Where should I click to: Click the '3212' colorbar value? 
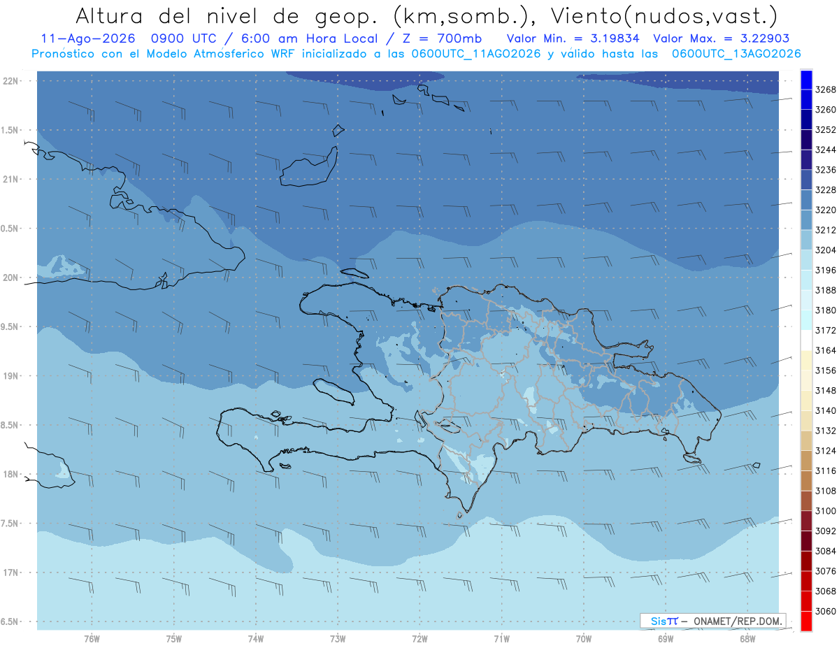pyautogui.click(x=826, y=230)
